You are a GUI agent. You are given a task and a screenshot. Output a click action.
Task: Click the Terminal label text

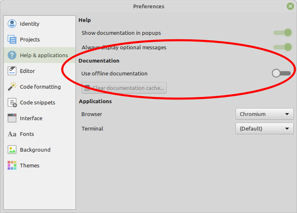[93, 128]
